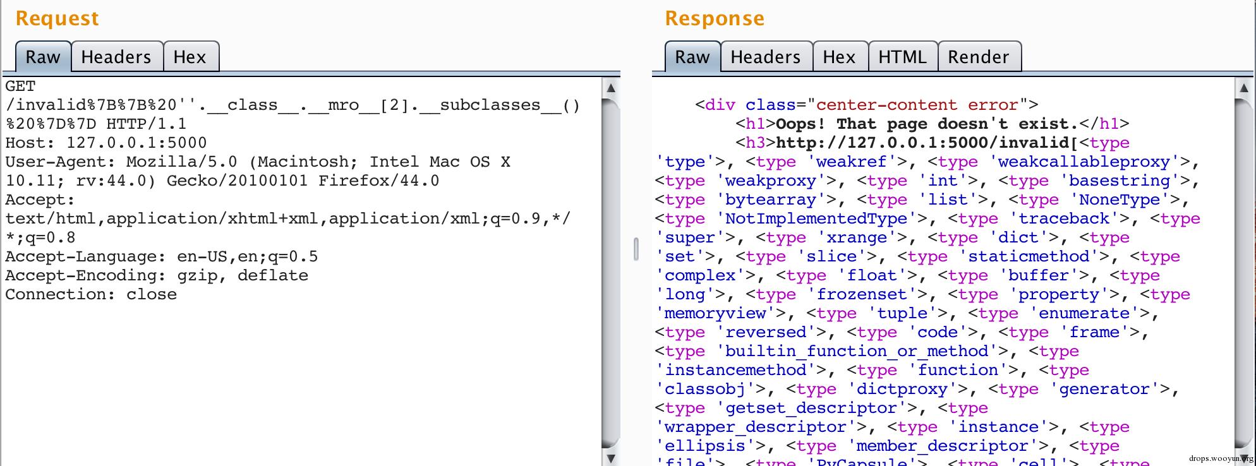Click the response pane vertical scrollbar track

click(1243, 272)
